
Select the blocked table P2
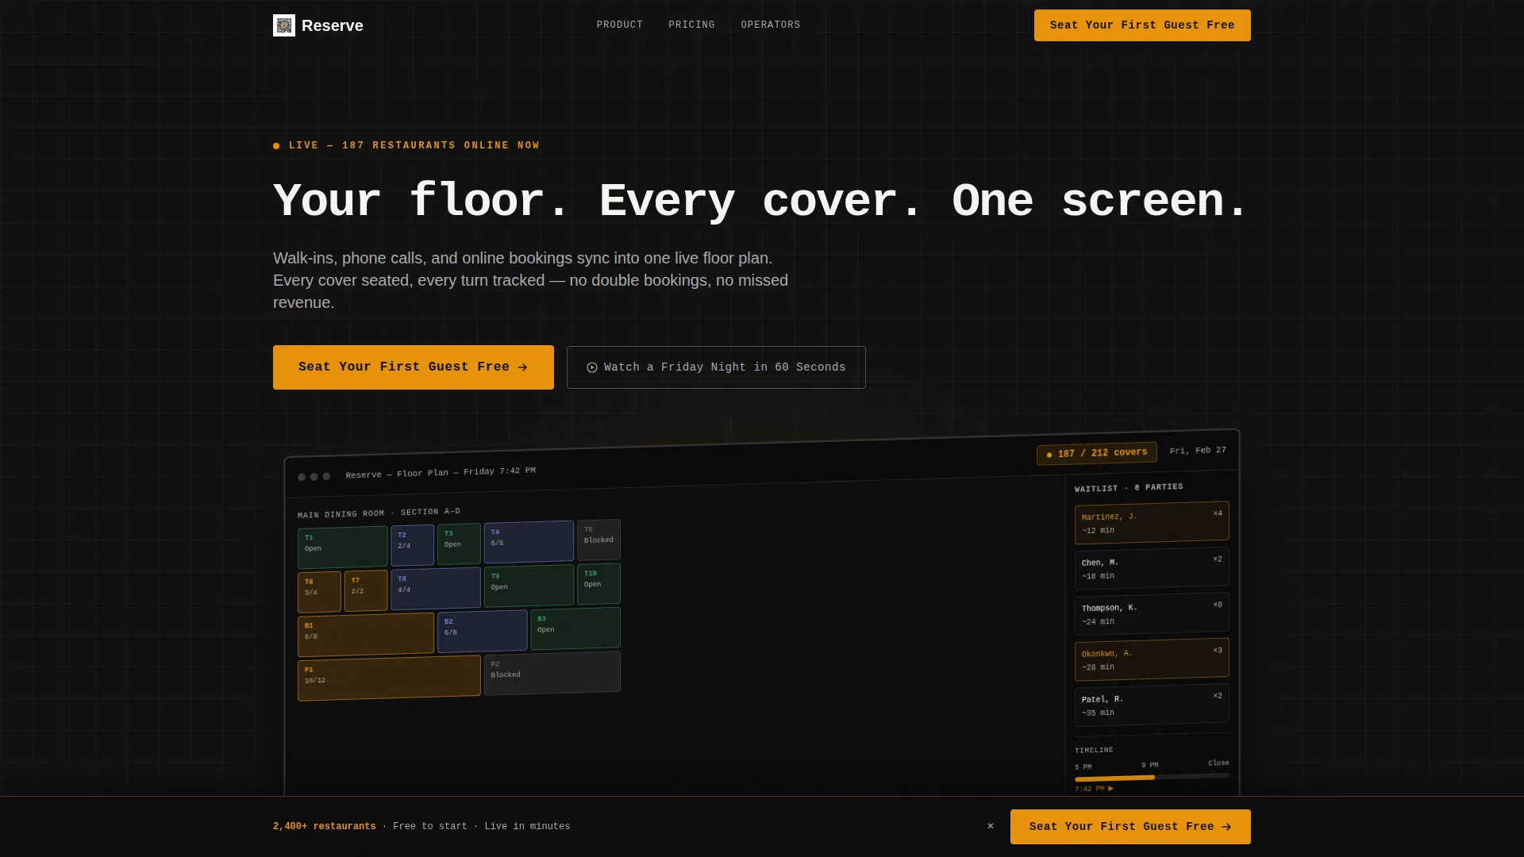pos(552,673)
